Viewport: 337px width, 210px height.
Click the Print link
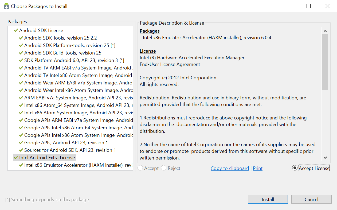(258, 168)
